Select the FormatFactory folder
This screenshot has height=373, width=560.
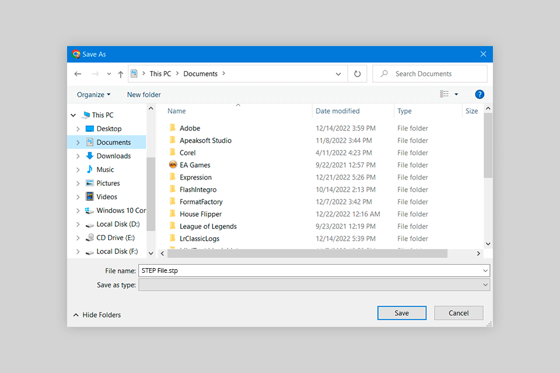[x=201, y=202]
